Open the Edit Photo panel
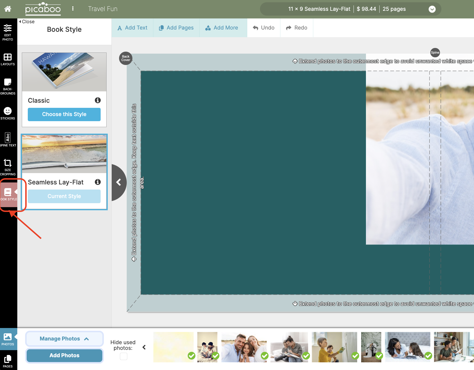 click(x=8, y=33)
